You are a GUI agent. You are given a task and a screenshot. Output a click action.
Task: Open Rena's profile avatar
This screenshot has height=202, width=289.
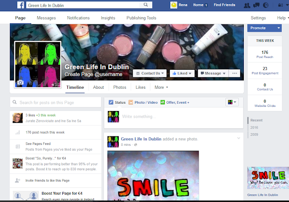click(x=173, y=5)
